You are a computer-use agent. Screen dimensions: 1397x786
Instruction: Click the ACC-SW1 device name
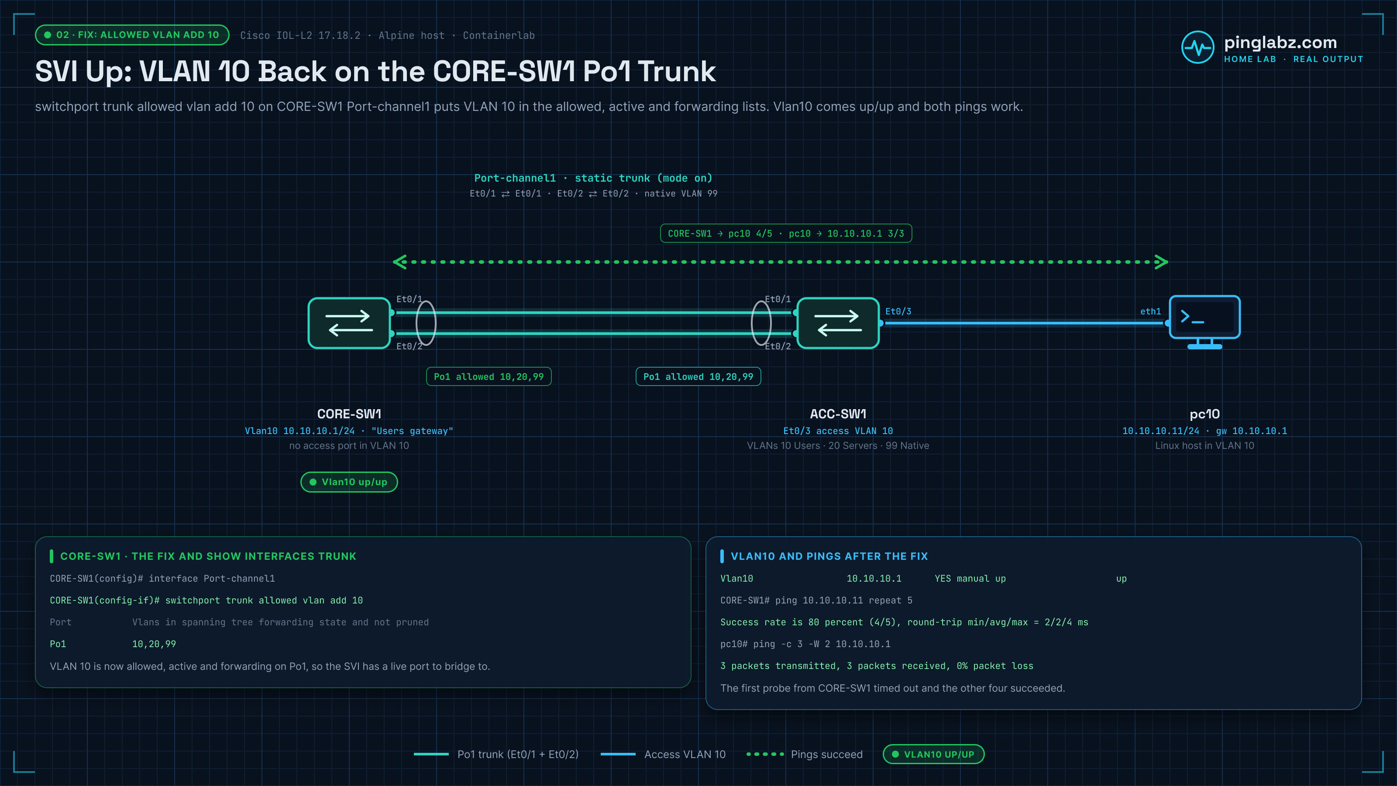[x=838, y=414]
